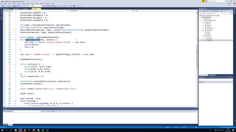The image size is (236, 132).
Task: Click Add to Source Control in status bar
Action: pos(228,127)
